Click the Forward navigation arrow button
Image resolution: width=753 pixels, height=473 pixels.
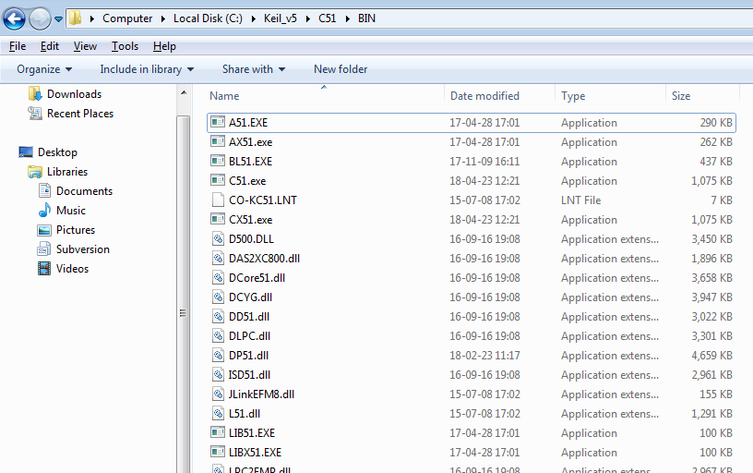40,18
